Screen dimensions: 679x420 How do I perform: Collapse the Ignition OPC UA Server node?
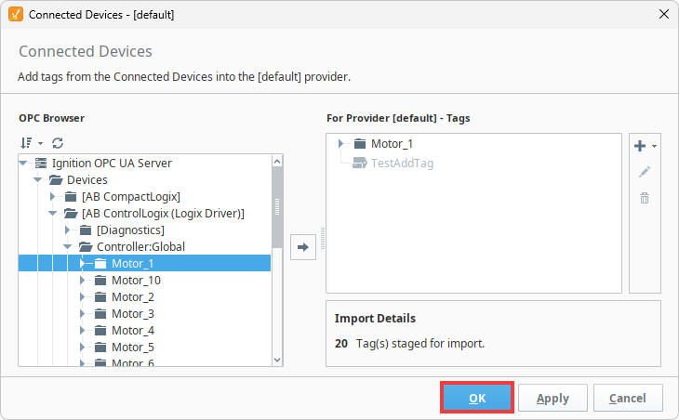pyautogui.click(x=23, y=163)
